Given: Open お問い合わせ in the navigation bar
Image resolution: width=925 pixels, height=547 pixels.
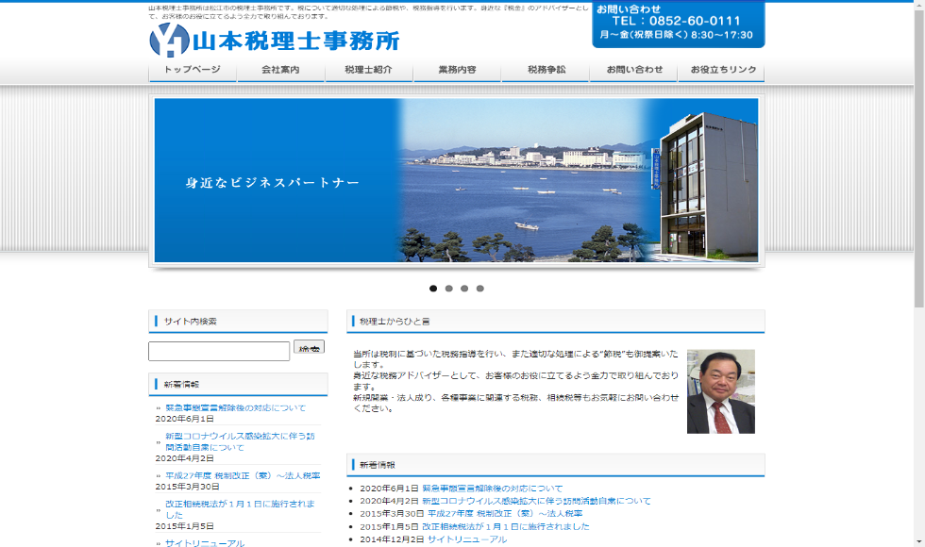Looking at the screenshot, I should point(633,71).
